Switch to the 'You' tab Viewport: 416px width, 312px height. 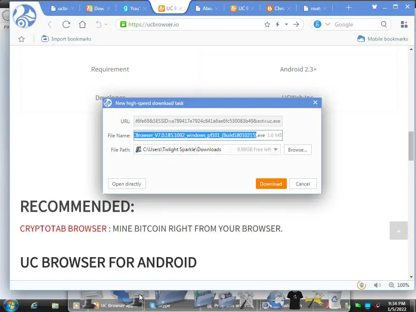(135, 9)
